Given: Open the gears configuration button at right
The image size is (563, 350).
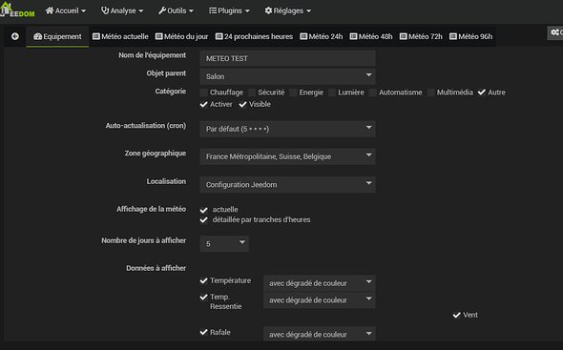Looking at the screenshot, I should [x=555, y=32].
